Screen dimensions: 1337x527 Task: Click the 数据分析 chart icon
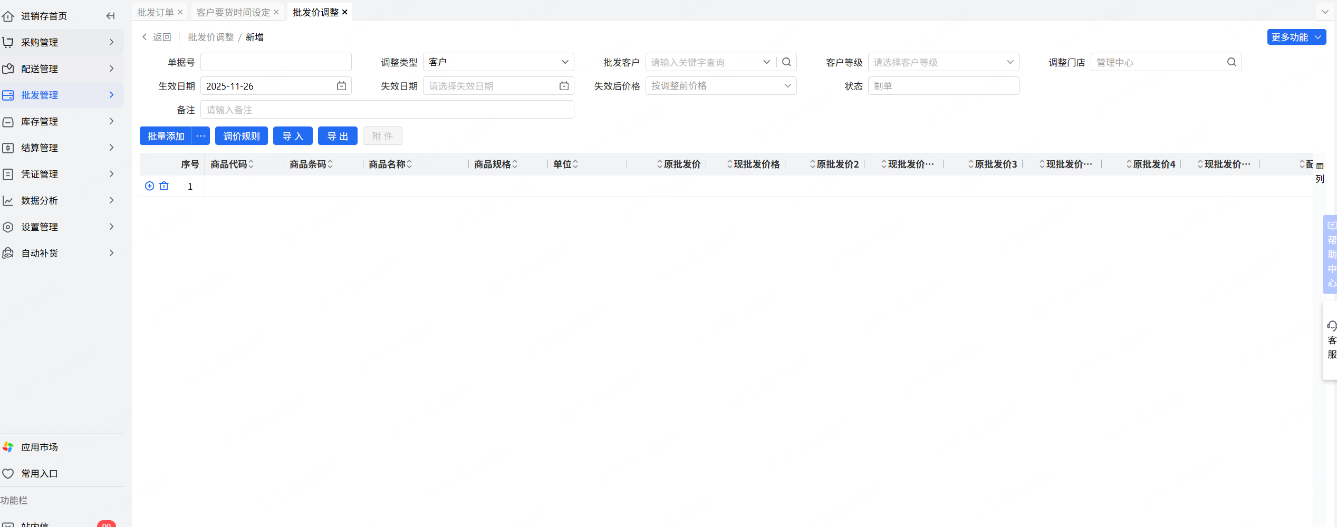(8, 201)
